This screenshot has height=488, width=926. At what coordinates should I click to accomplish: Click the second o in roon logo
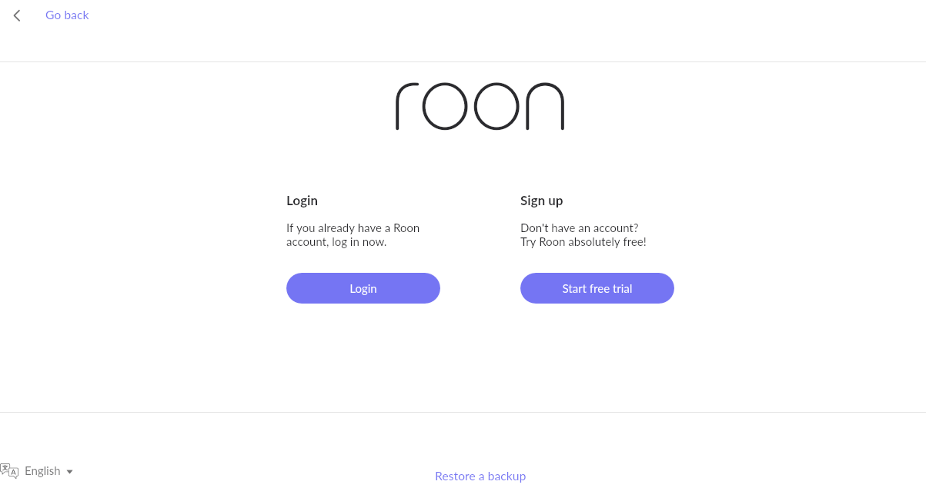click(497, 106)
